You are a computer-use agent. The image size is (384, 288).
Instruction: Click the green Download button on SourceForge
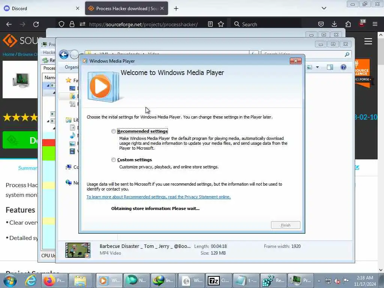pyautogui.click(x=20, y=140)
